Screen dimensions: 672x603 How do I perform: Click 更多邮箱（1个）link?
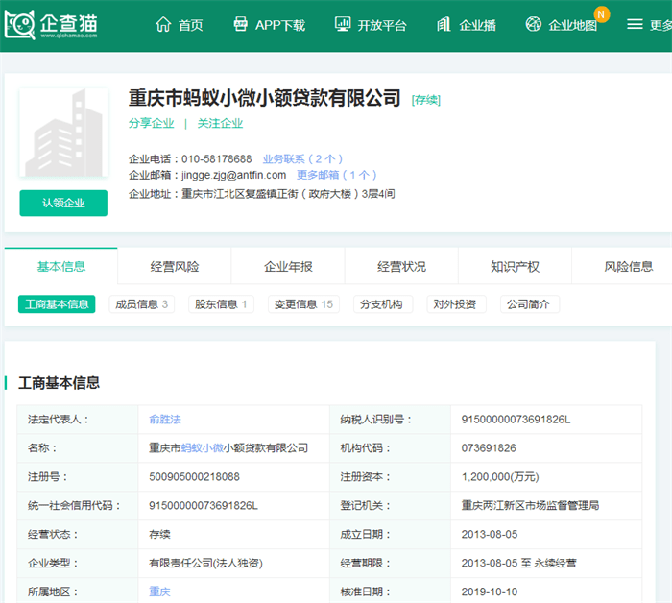tap(337, 175)
